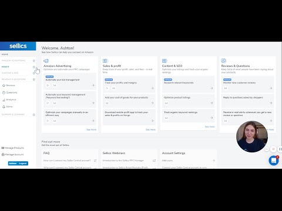The width and height of the screenshot is (282, 211).
Task: Open guide for Optimize your campaigns manually
Action: coord(55,121)
